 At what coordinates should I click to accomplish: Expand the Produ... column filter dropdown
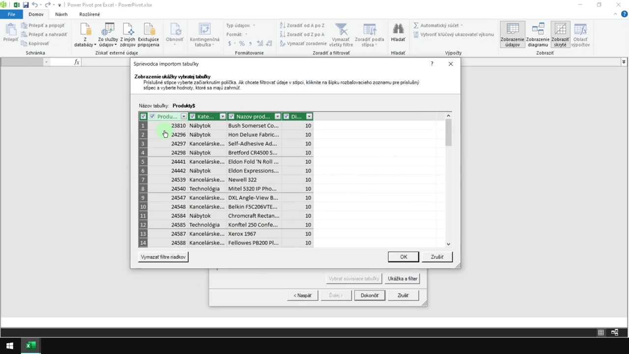[183, 117]
